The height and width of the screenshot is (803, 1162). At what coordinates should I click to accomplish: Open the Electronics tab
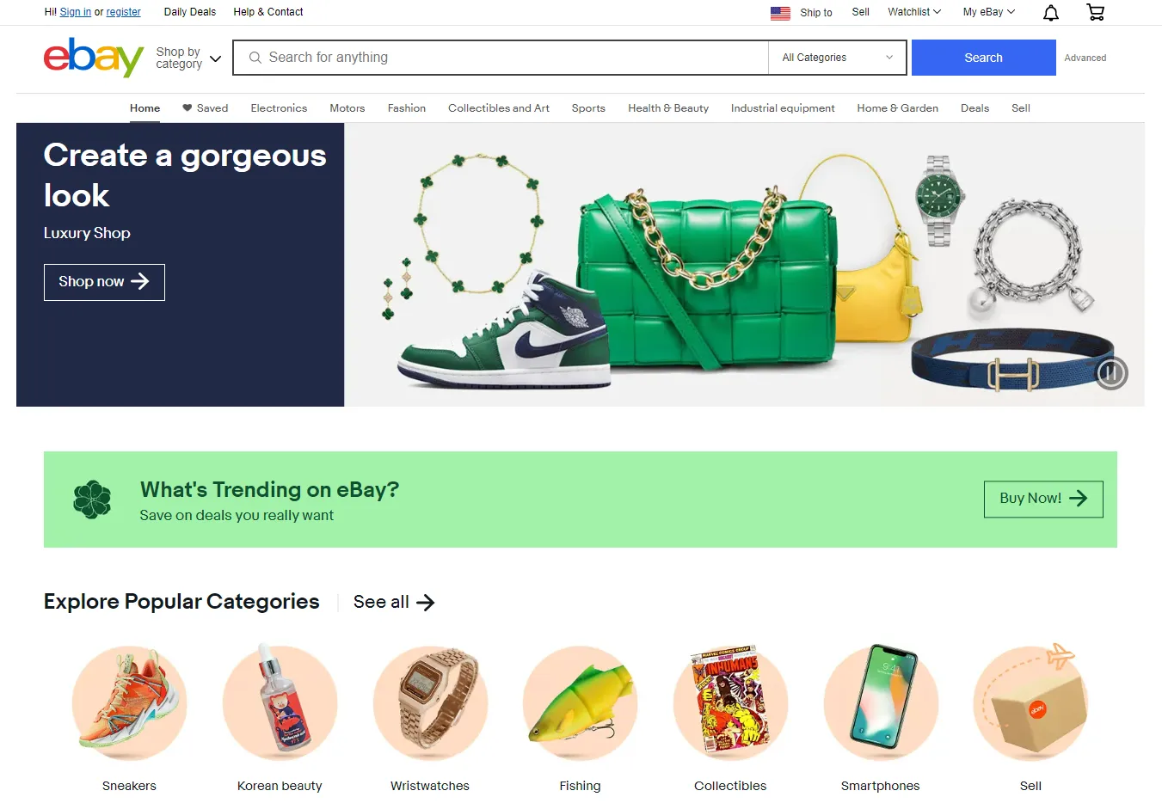tap(279, 108)
